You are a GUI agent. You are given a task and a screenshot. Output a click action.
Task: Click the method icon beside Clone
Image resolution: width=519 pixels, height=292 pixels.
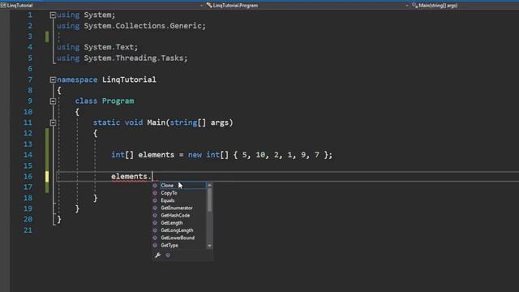[x=155, y=186]
